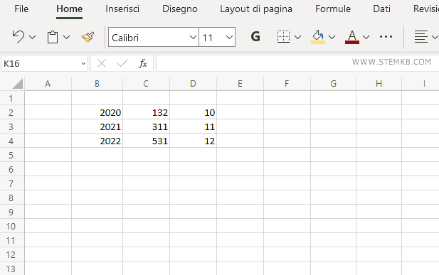Screen dimensions: 439x275
Task: Select row 10 header
Action: click(11, 226)
